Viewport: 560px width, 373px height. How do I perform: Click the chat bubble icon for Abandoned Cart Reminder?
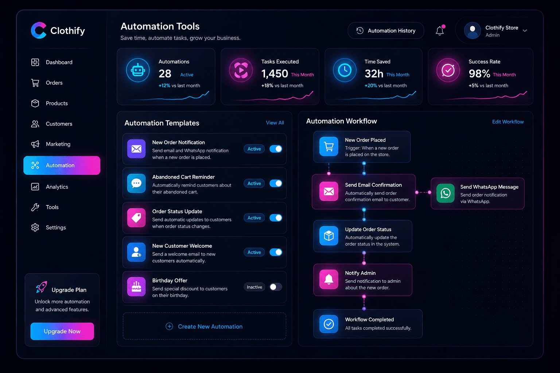(x=136, y=183)
